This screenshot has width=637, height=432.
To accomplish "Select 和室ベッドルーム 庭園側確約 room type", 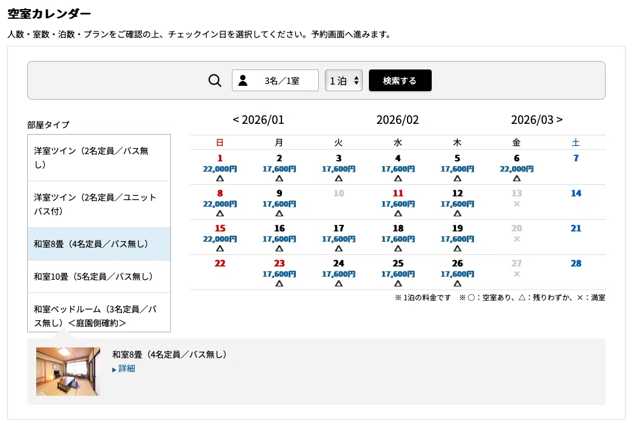I will click(99, 313).
